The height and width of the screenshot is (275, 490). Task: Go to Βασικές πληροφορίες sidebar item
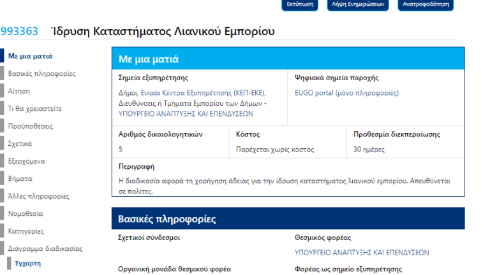click(41, 74)
